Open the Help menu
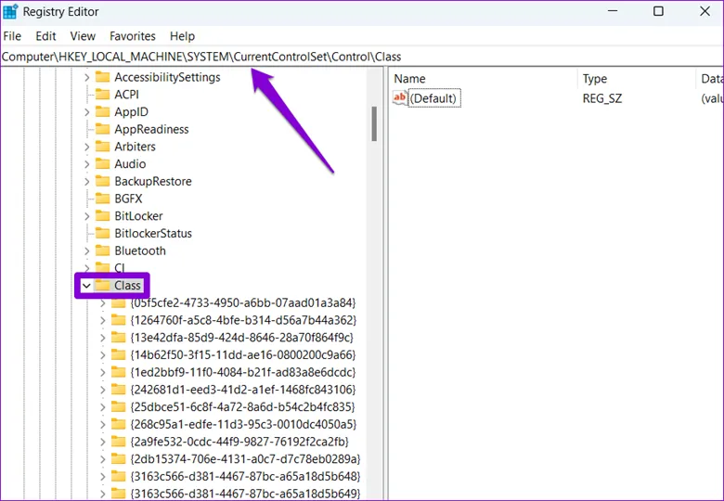This screenshot has height=501, width=724. (x=182, y=36)
